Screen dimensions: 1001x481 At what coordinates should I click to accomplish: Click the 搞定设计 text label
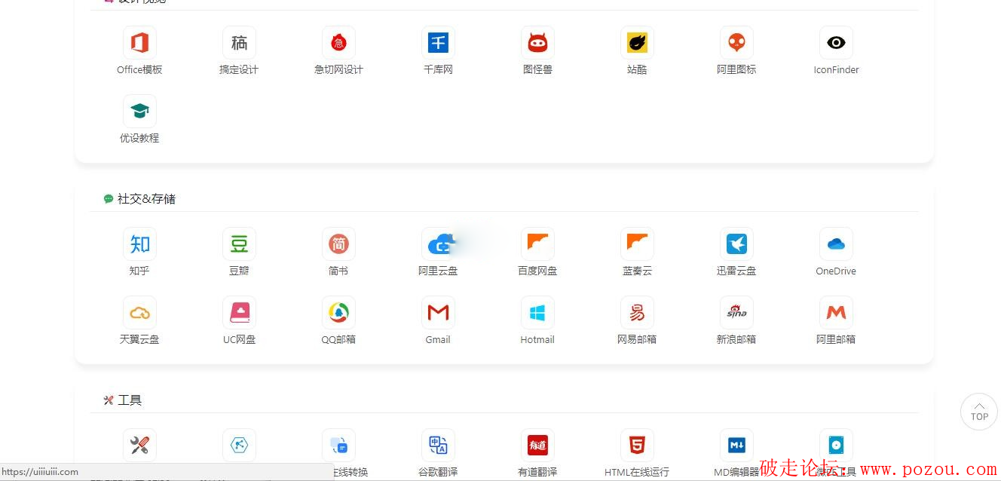pos(239,70)
